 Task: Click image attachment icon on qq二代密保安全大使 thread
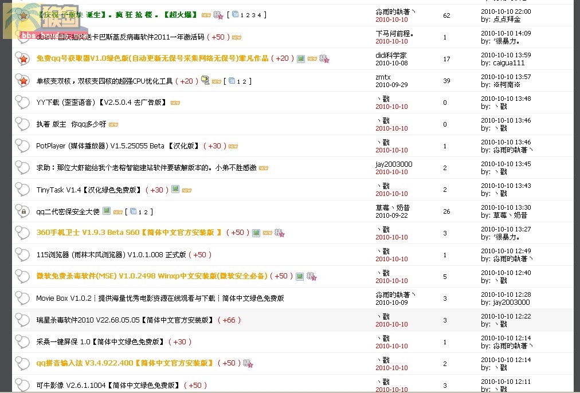[x=107, y=211]
